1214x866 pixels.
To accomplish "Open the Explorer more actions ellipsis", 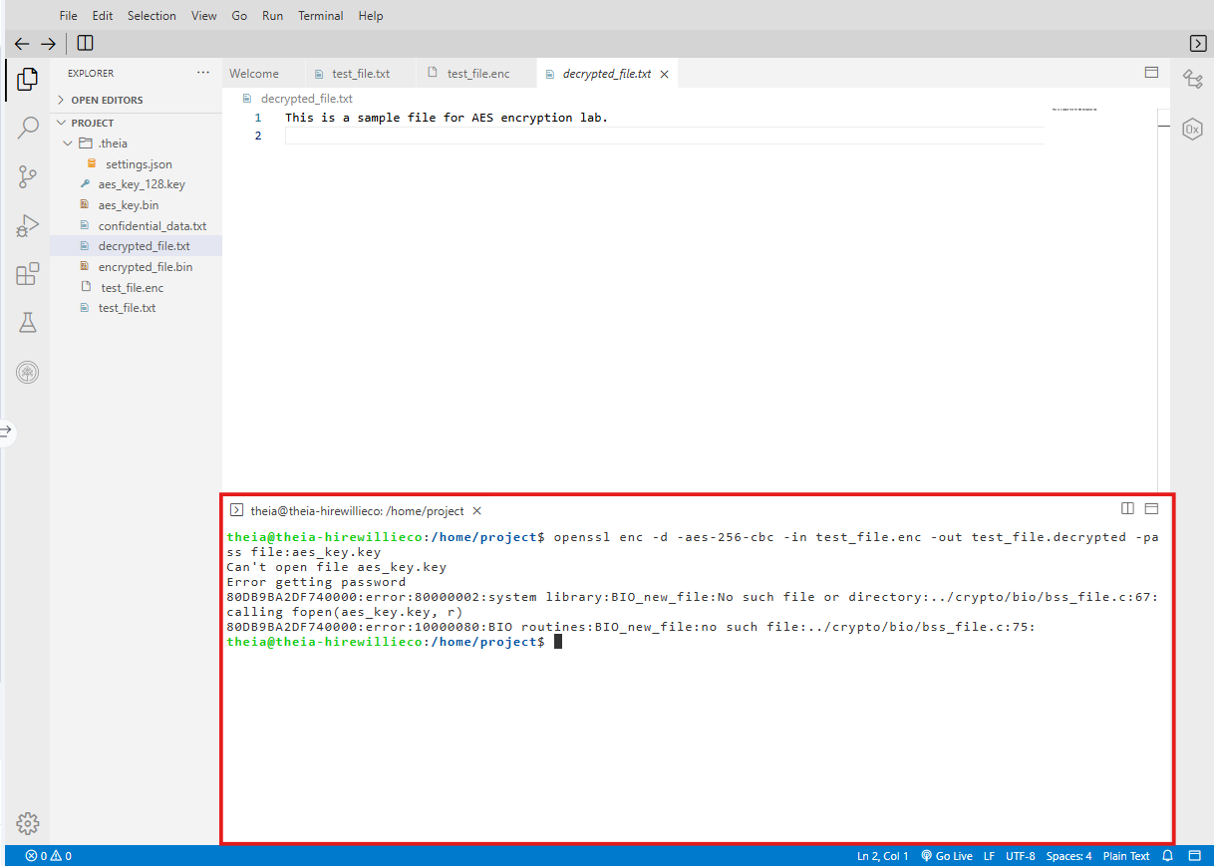I will pos(203,73).
